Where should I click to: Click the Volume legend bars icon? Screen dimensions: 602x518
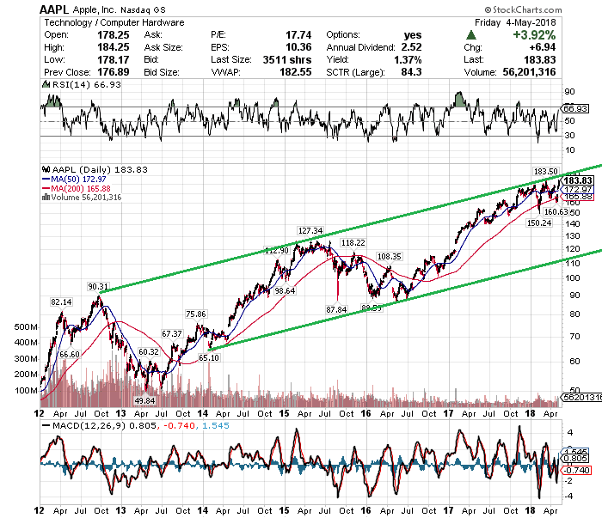tap(46, 197)
